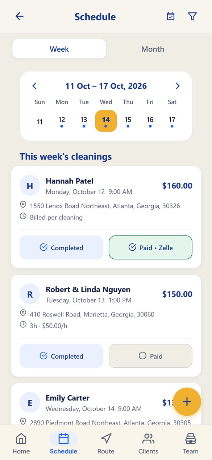
Task: Toggle Completed status for Hannah Patel
Action: tap(61, 247)
